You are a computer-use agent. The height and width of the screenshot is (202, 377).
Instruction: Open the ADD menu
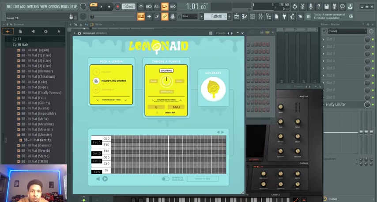(23, 7)
